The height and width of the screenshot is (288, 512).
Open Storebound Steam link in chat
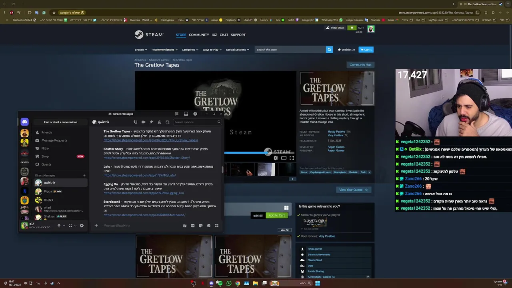tap(144, 215)
